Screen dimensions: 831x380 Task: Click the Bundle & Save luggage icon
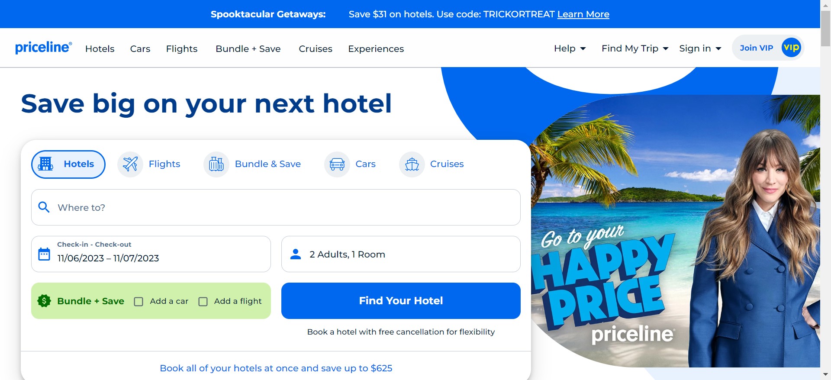click(216, 164)
